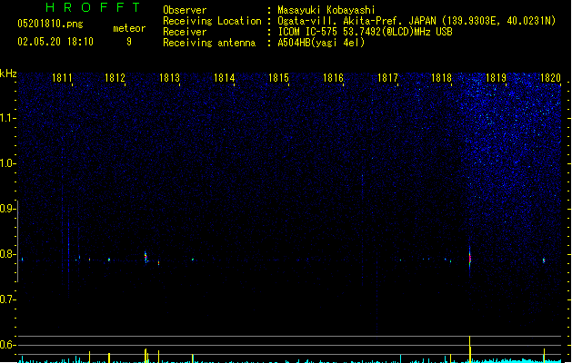Click the 1811 time axis marker
572x363 pixels.
pyautogui.click(x=62, y=78)
